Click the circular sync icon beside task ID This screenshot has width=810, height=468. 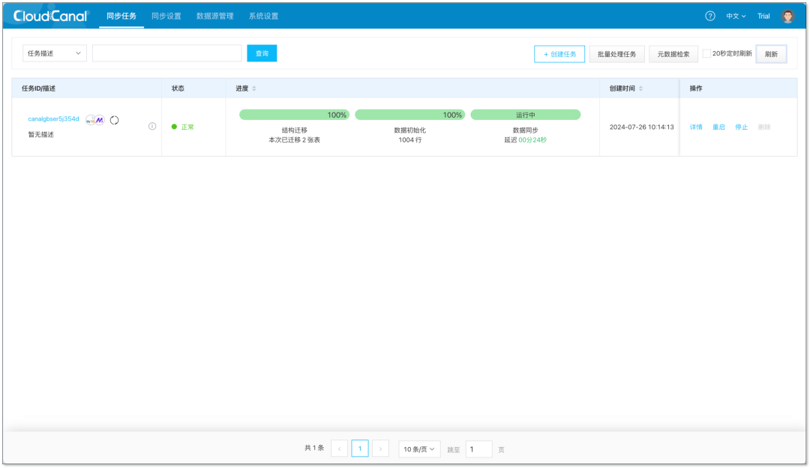(114, 120)
